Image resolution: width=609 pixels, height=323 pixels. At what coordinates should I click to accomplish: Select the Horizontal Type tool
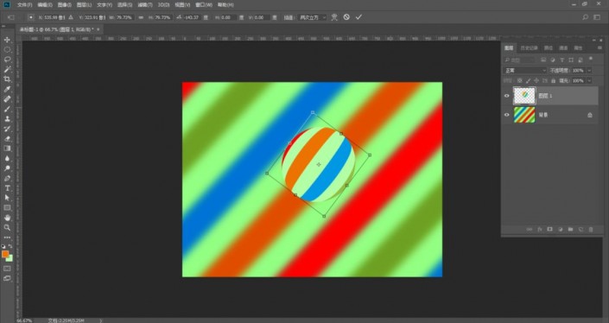click(7, 188)
